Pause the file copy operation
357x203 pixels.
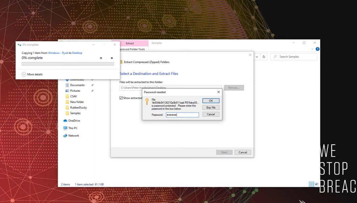point(101,58)
